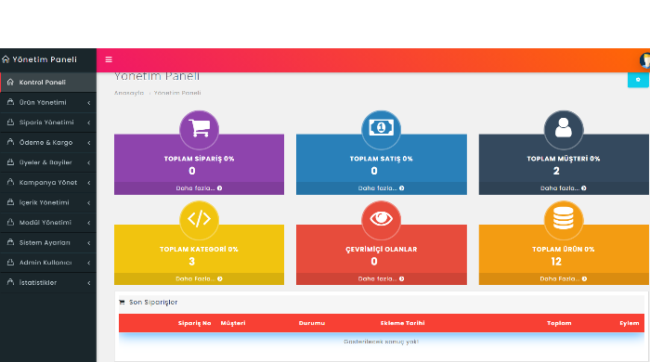Click the money bill icon for Toplam Satış

pyautogui.click(x=381, y=127)
